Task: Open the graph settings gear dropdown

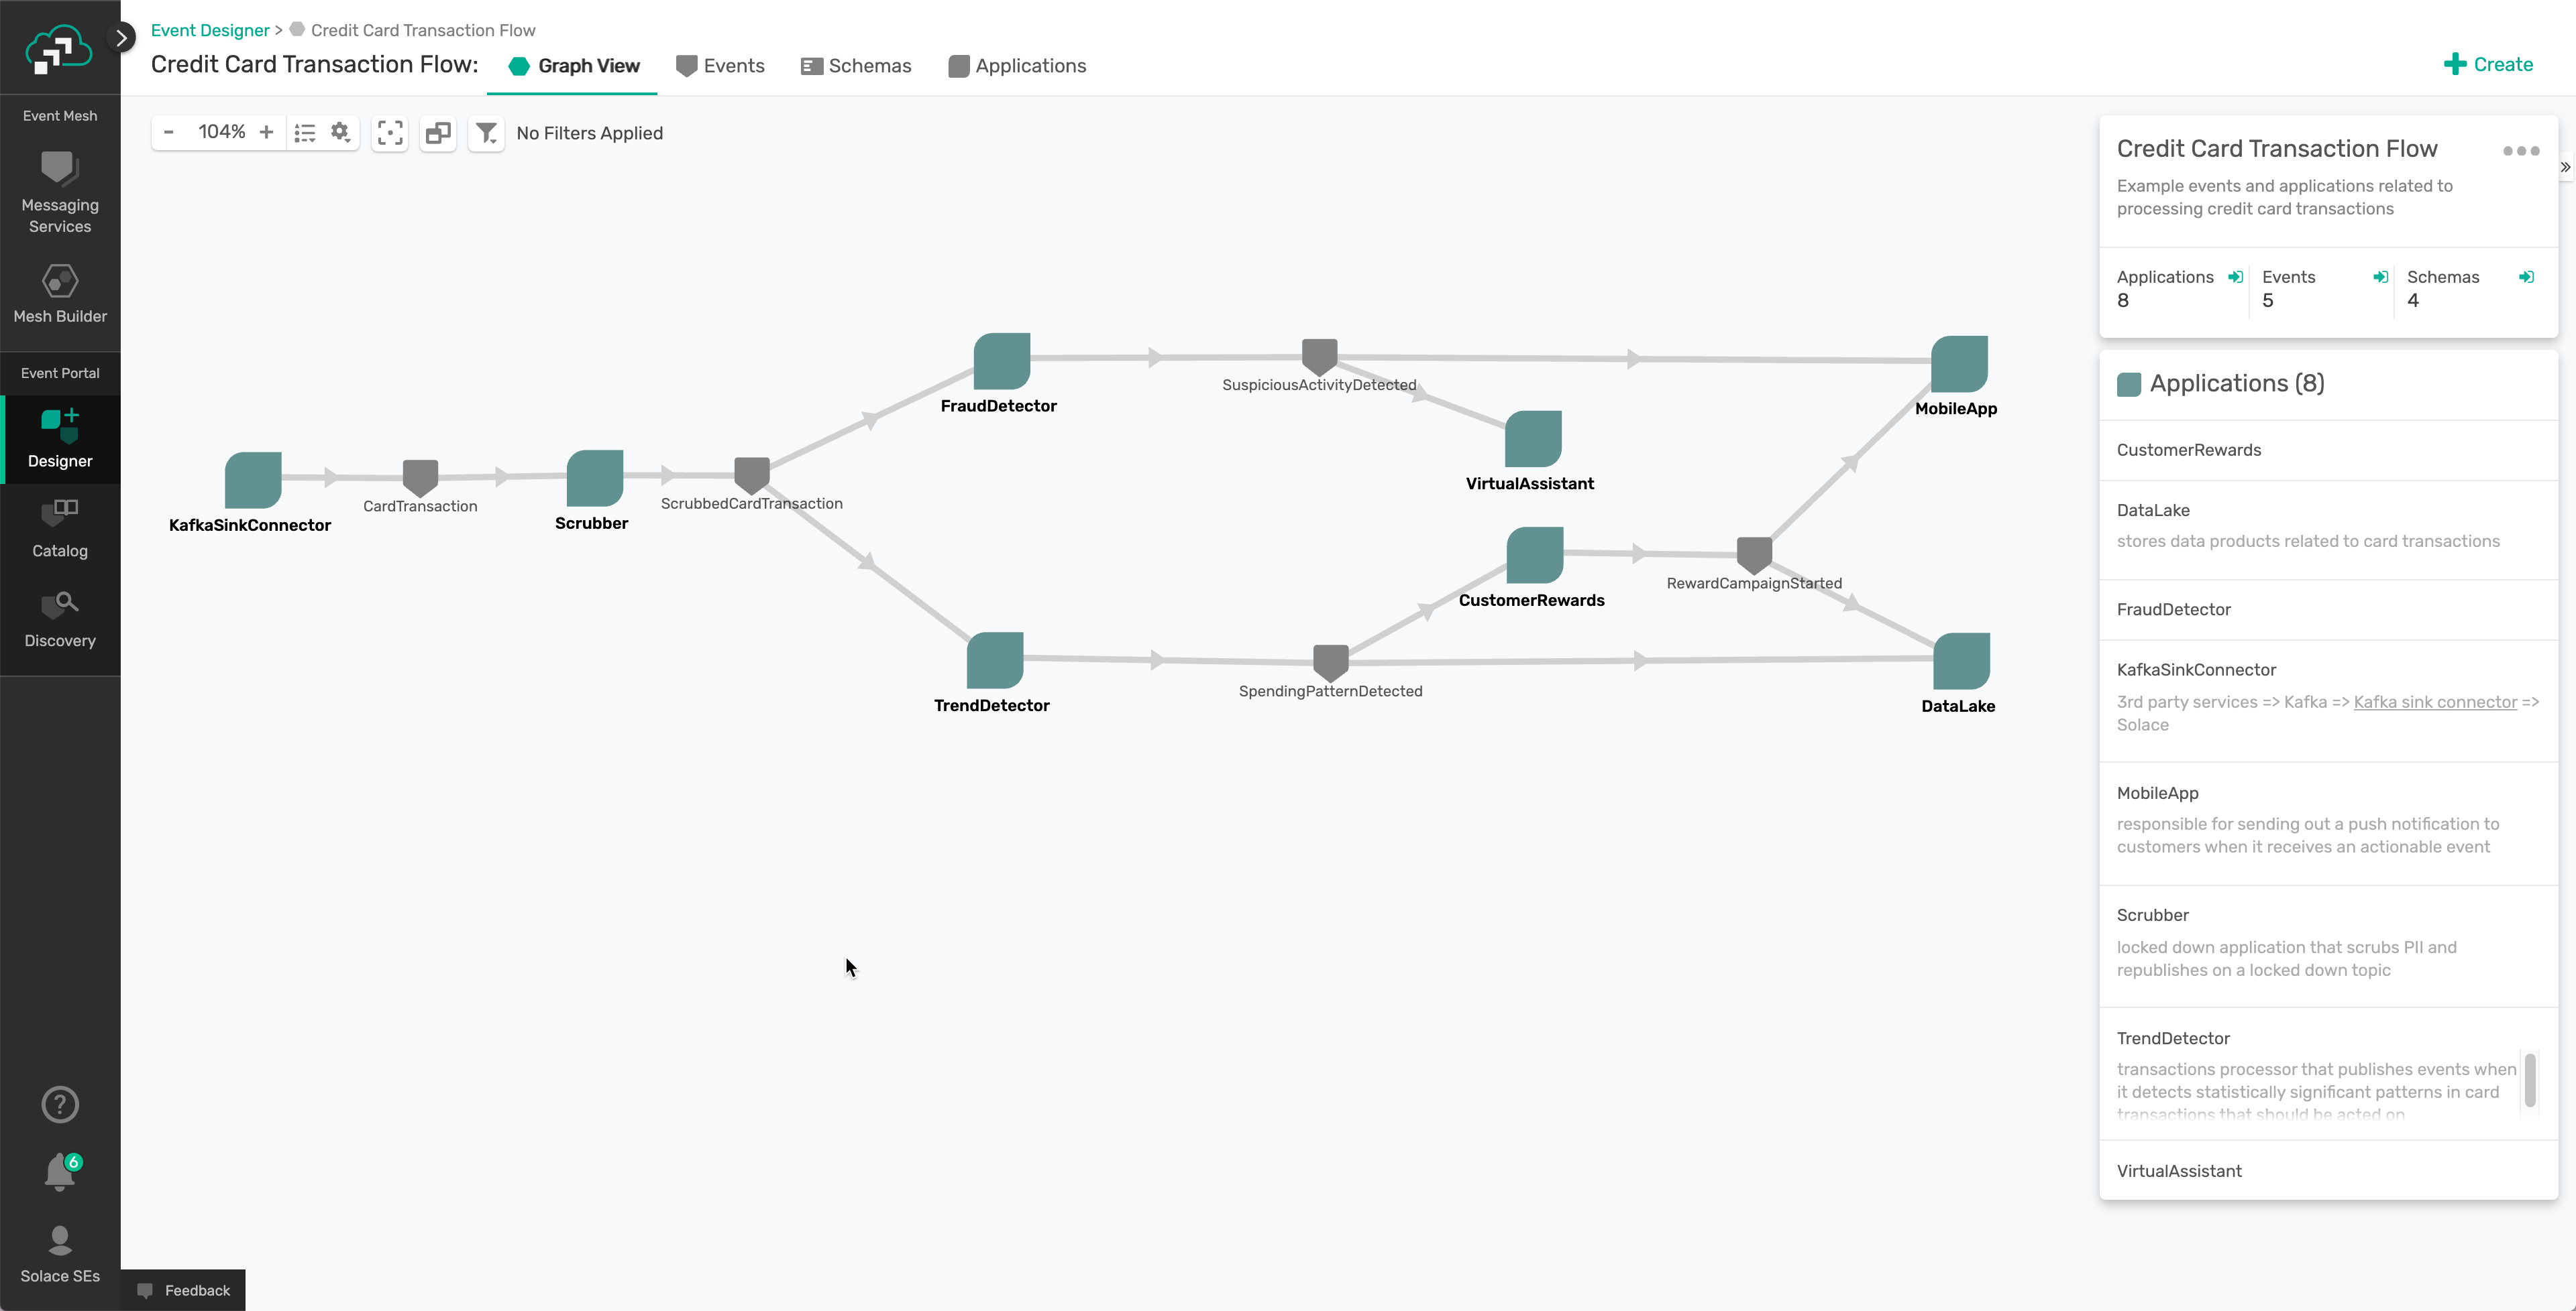Action: 340,133
